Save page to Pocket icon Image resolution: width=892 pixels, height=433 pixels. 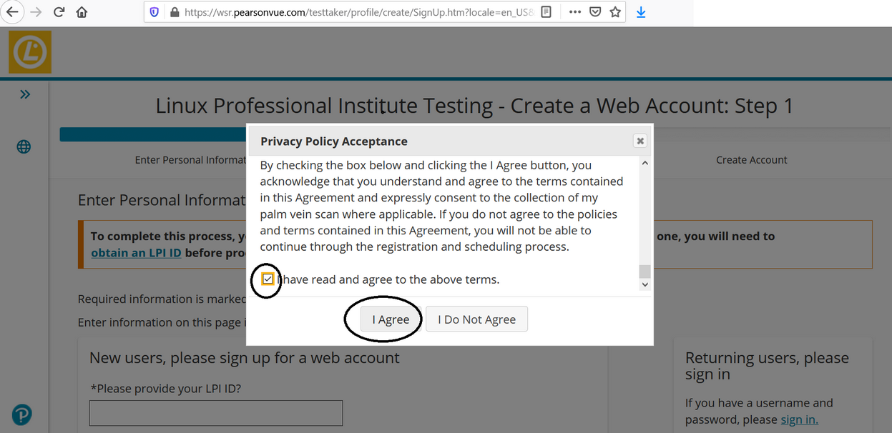[x=595, y=12]
